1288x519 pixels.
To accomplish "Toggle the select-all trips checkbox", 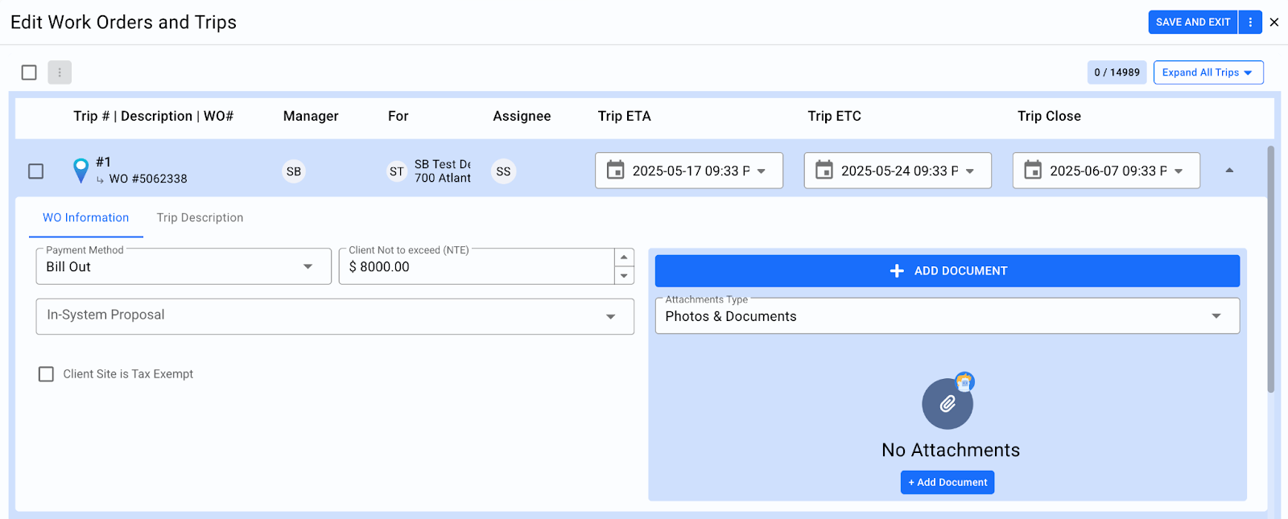I will (x=29, y=72).
